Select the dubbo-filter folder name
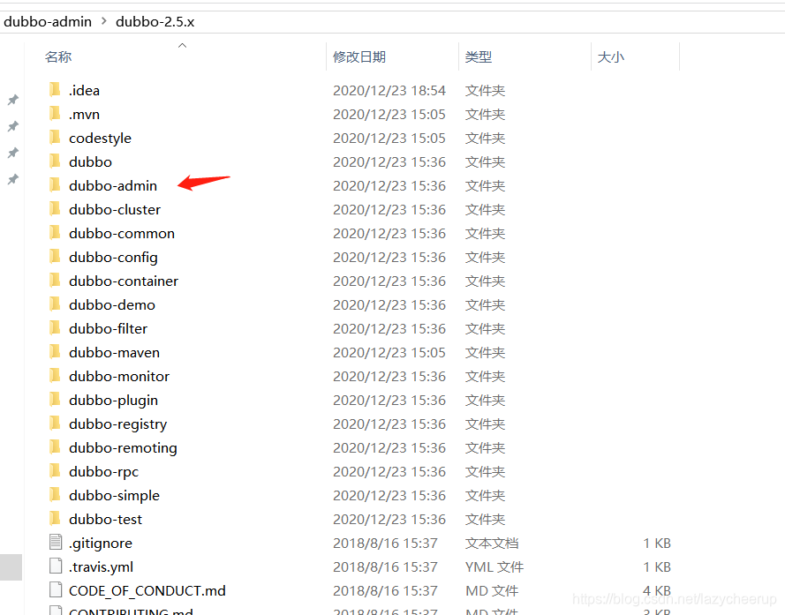 click(x=108, y=328)
